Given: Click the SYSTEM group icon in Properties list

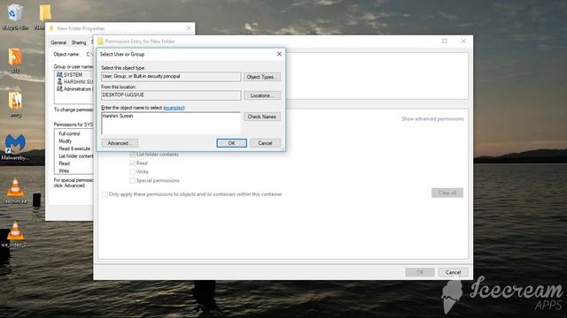Looking at the screenshot, I should tap(59, 74).
